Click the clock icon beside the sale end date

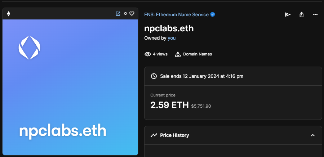pyautogui.click(x=154, y=76)
